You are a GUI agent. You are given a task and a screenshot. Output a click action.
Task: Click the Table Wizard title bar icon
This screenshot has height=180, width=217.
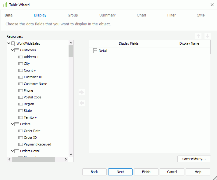click(5, 5)
